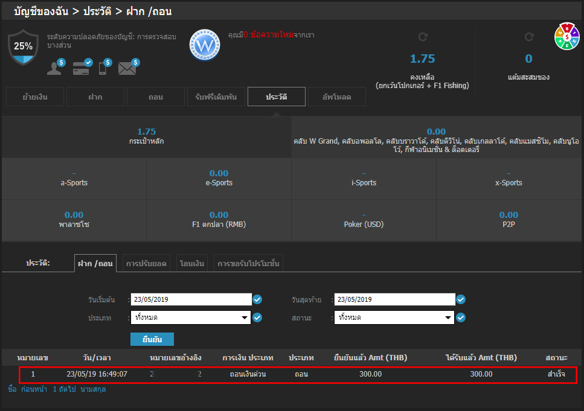Click the checkmark beside end date field
The width and height of the screenshot is (584, 411).
click(461, 299)
